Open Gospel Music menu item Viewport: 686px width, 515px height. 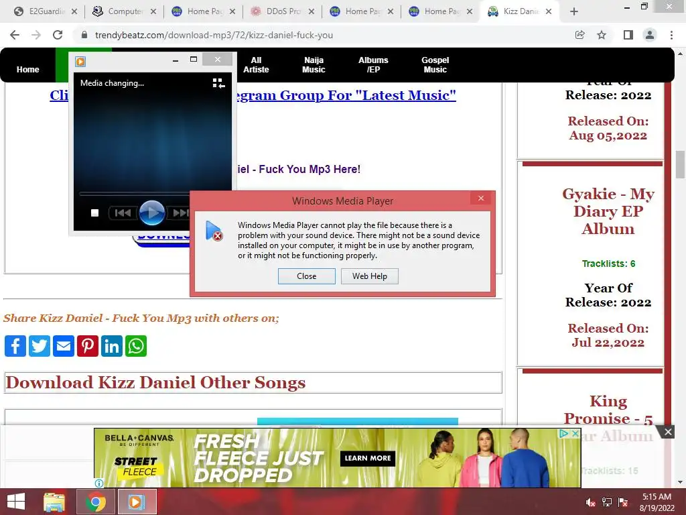pos(435,65)
